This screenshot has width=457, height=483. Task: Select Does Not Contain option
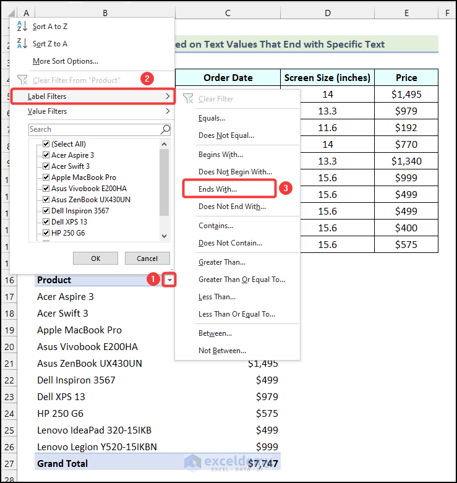(237, 242)
